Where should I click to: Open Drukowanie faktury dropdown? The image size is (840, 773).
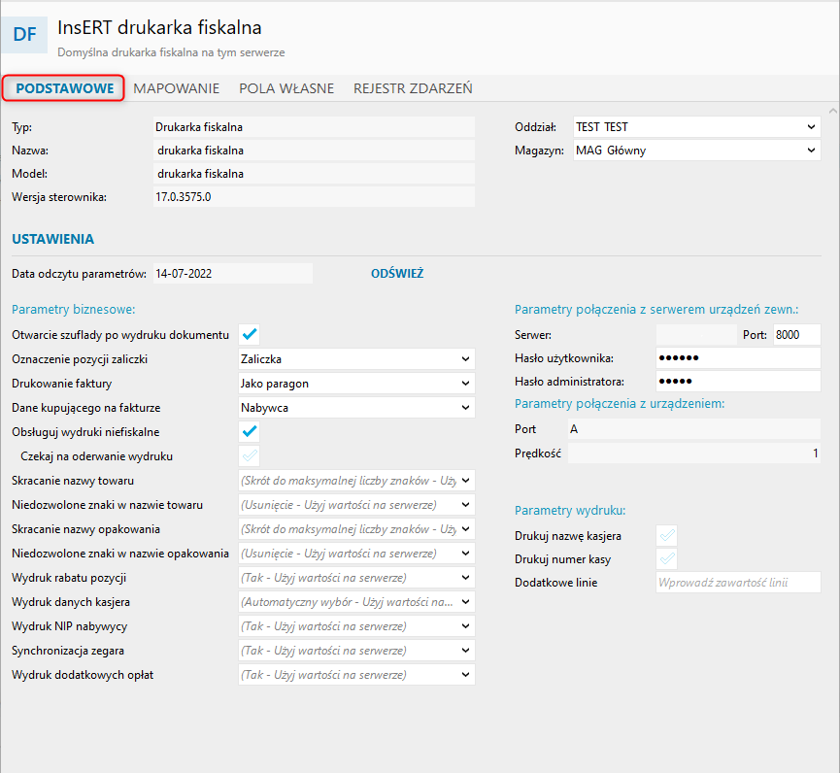coord(356,384)
